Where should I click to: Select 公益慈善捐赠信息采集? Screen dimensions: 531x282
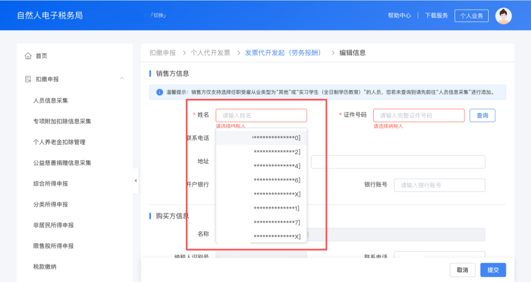tap(62, 163)
